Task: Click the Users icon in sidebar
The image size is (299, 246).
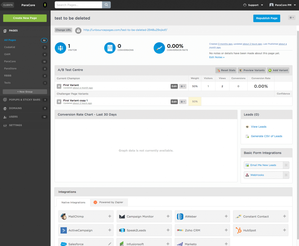Action: [x=5, y=117]
